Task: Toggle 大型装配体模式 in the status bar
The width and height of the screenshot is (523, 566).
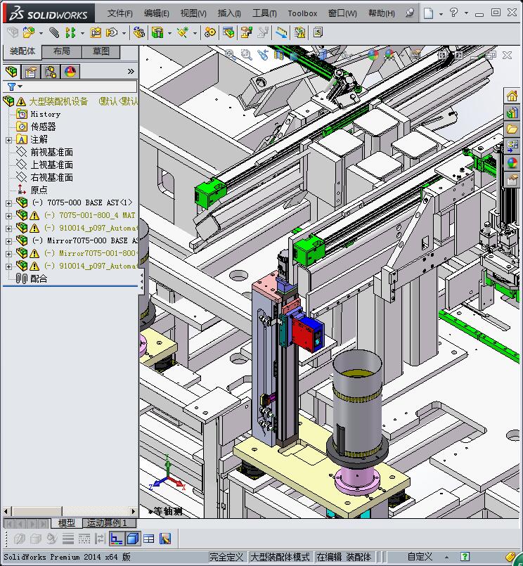Action: tap(280, 557)
